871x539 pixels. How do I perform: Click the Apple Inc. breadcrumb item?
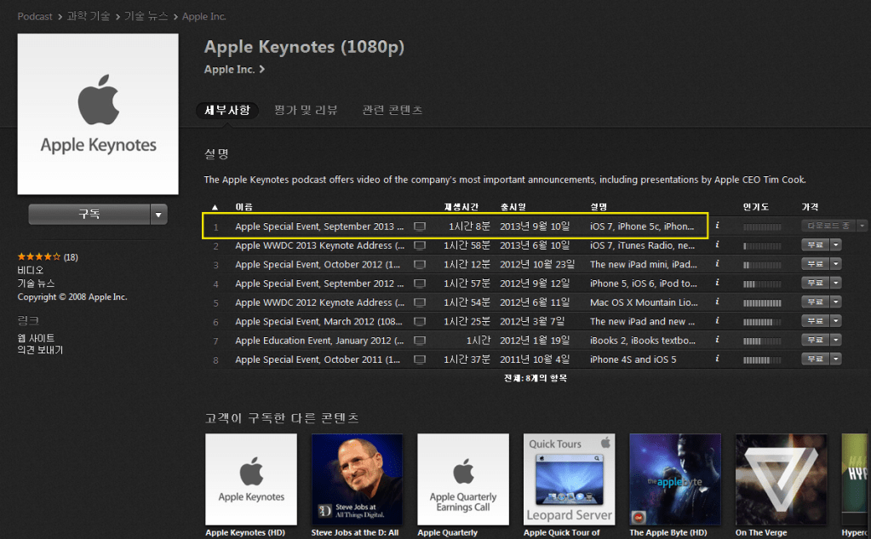pyautogui.click(x=203, y=17)
